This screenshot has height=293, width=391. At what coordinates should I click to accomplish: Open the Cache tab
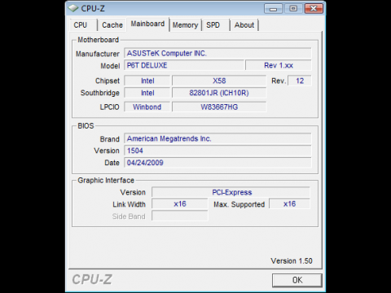coord(112,25)
